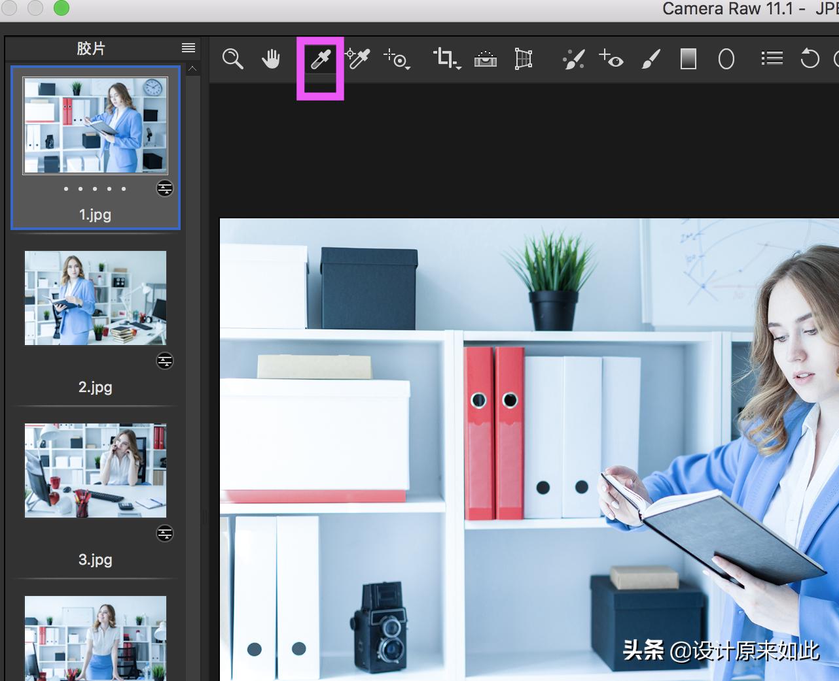Select the Targeted Adjustment tool

click(x=397, y=59)
